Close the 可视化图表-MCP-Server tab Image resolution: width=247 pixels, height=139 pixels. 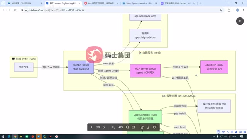click(194, 3)
